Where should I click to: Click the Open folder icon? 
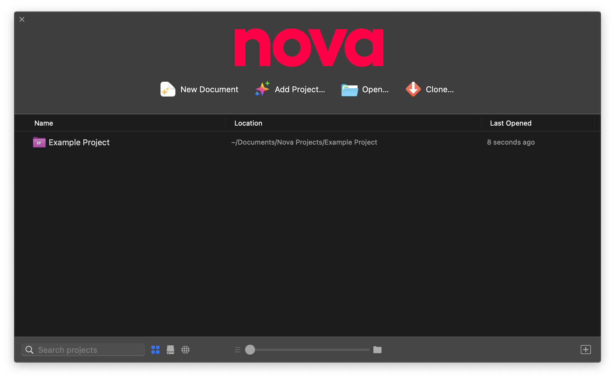tap(349, 90)
